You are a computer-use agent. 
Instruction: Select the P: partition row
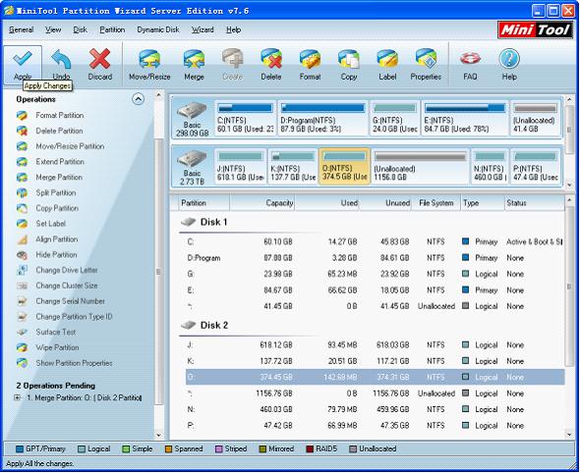click(x=376, y=426)
